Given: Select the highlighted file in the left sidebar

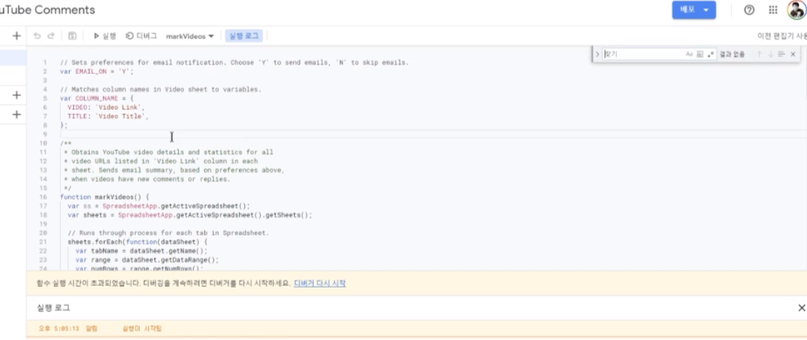Looking at the screenshot, I should (x=13, y=58).
